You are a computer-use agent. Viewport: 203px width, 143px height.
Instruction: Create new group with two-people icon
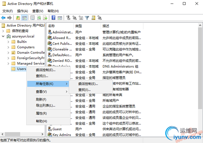coord(75,18)
